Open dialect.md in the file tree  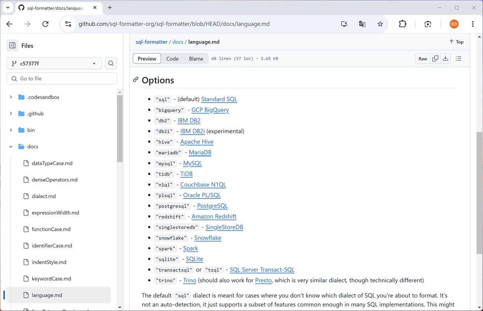coord(44,196)
